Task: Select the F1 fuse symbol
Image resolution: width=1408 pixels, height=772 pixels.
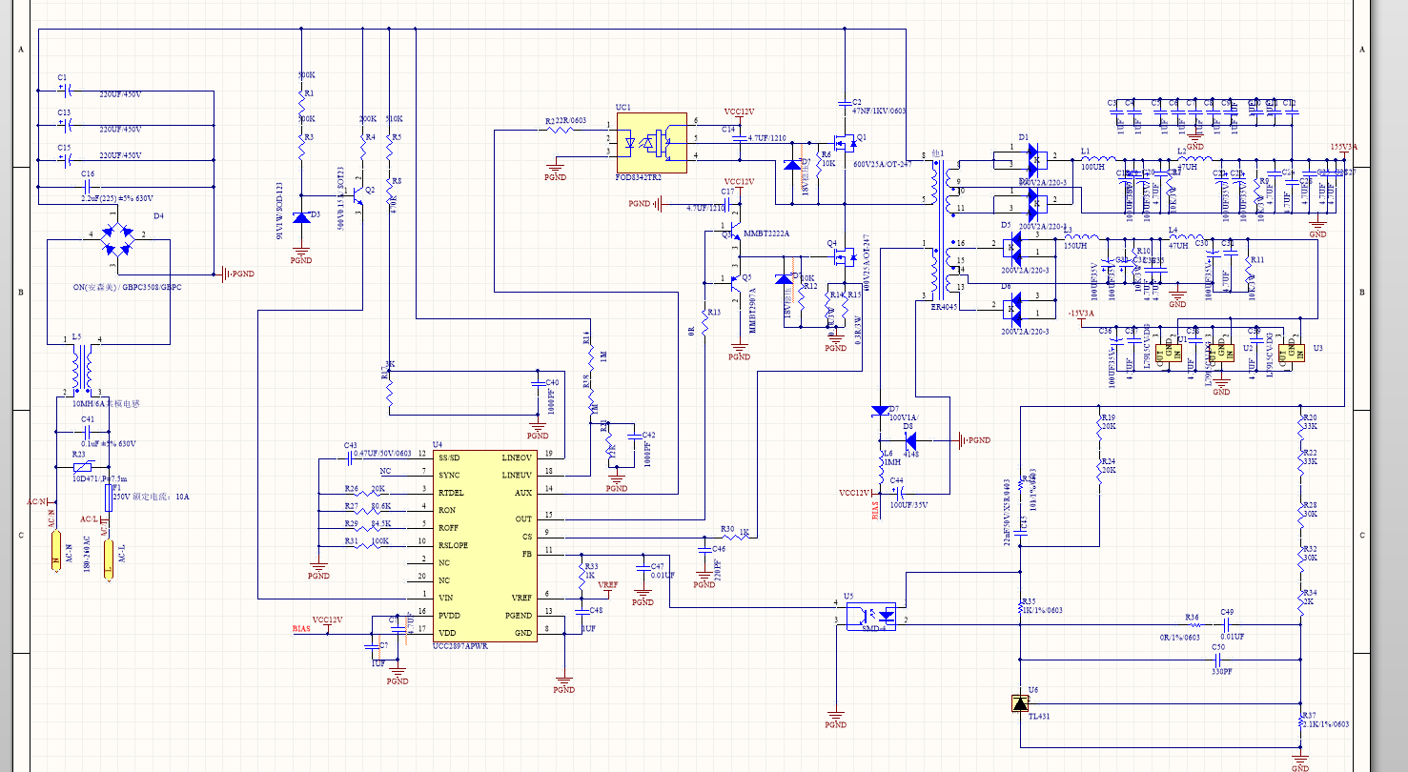Action: click(x=108, y=497)
